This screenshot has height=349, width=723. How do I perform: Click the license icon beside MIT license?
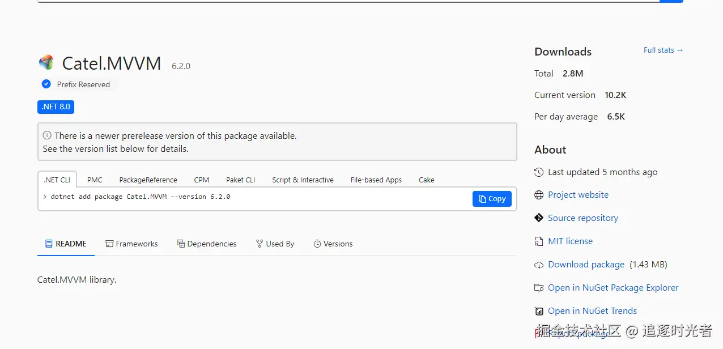(539, 241)
